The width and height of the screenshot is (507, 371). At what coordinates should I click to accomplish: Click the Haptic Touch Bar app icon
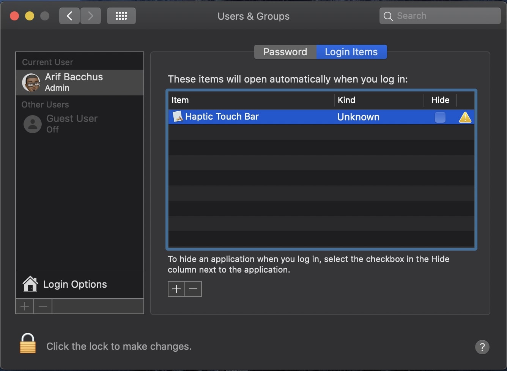coord(177,117)
